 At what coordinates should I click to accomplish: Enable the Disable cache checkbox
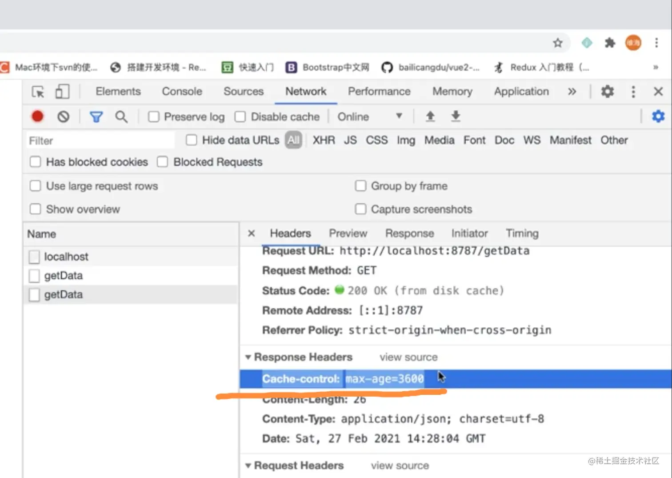click(240, 116)
